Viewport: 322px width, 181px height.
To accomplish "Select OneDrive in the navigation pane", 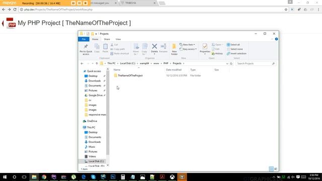I will coord(92,121).
